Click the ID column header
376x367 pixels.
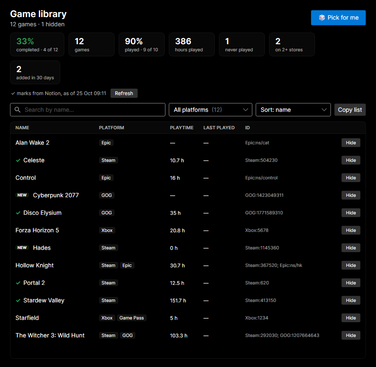coord(247,128)
